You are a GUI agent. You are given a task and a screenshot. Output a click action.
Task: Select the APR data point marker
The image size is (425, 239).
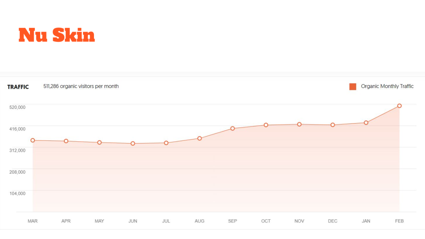[x=66, y=141]
